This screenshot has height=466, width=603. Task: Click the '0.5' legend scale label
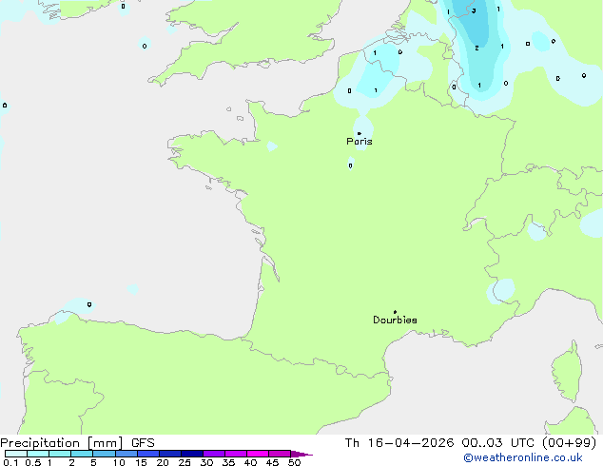click(33, 462)
